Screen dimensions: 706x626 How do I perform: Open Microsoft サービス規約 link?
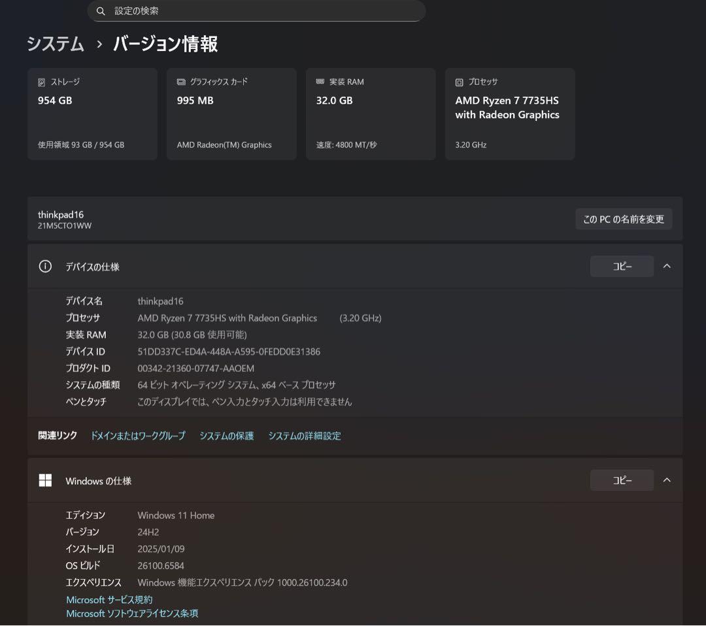[109, 599]
